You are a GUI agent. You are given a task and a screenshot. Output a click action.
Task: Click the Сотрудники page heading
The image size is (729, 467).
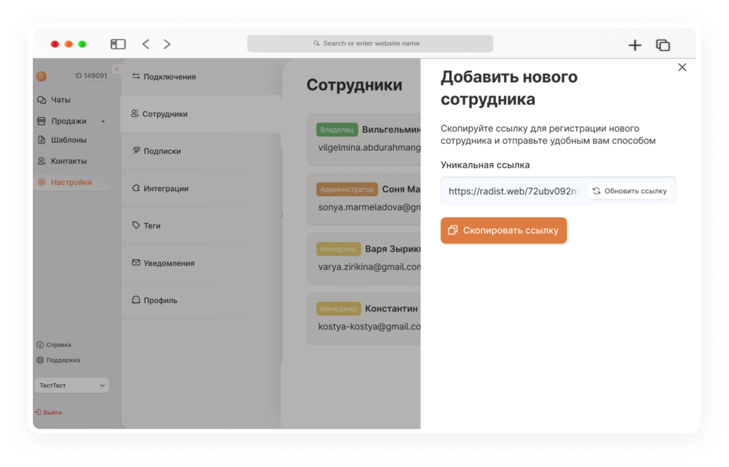click(x=354, y=85)
